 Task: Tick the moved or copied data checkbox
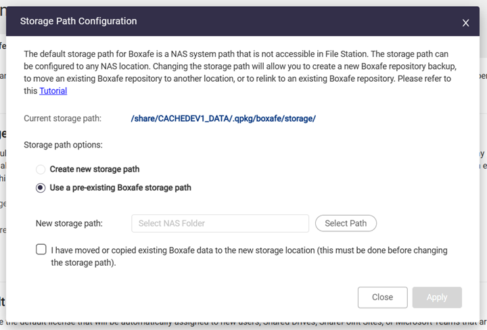(x=41, y=250)
